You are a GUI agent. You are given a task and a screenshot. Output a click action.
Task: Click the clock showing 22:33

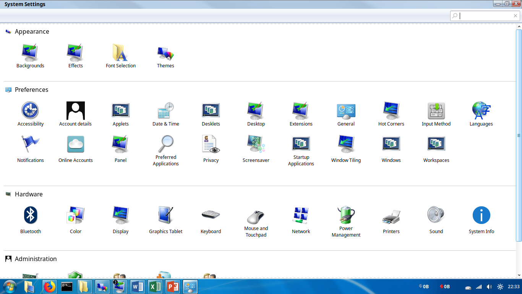[x=514, y=287]
